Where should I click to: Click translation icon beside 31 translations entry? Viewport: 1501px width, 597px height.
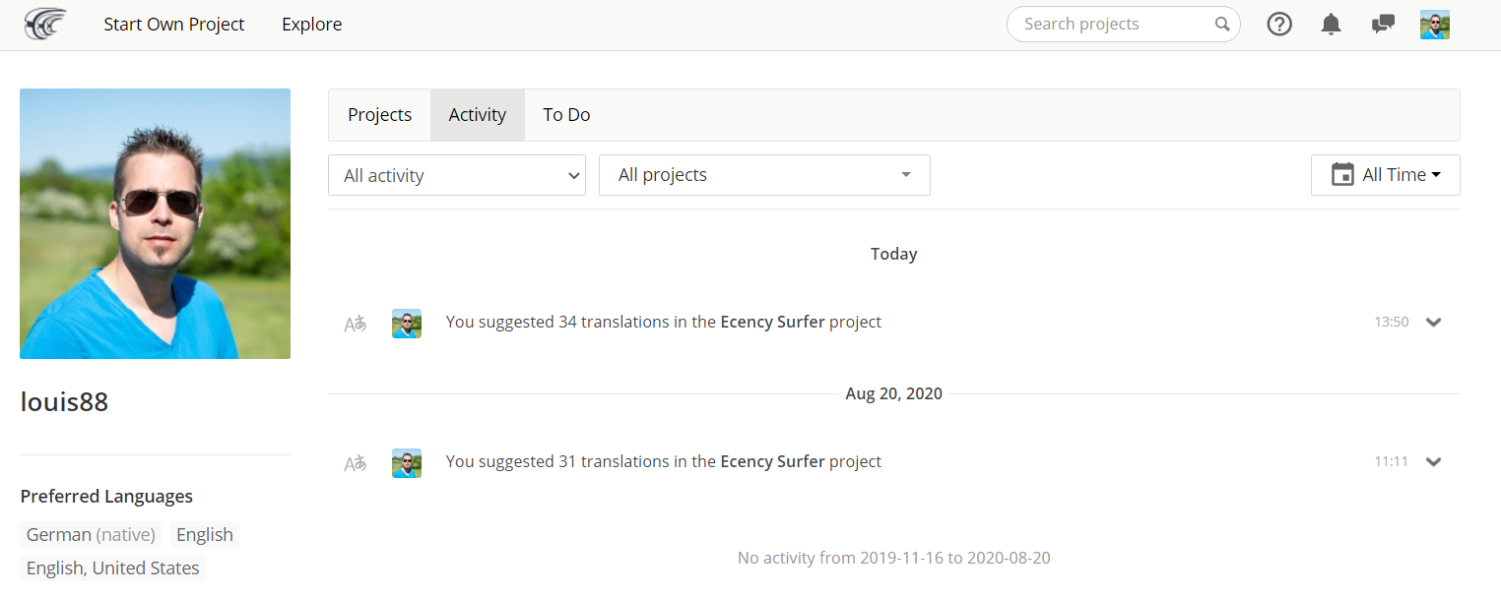(355, 462)
